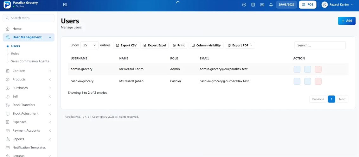The height and width of the screenshot is (157, 359).
Task: Click the red action button for admin-grocery
Action: (318, 69)
